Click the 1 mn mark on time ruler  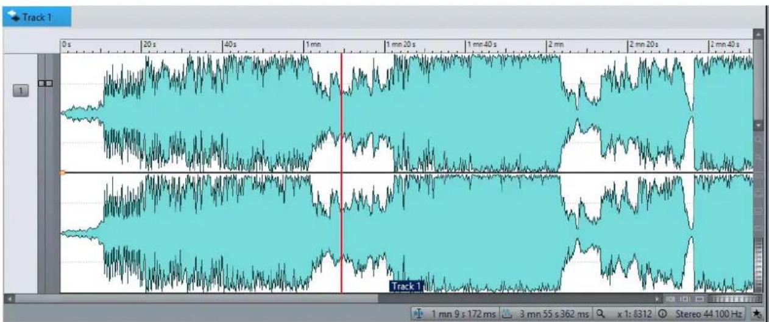click(313, 44)
